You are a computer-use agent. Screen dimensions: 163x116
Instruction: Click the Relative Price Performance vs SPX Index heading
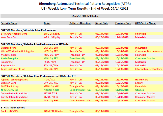click(35, 44)
